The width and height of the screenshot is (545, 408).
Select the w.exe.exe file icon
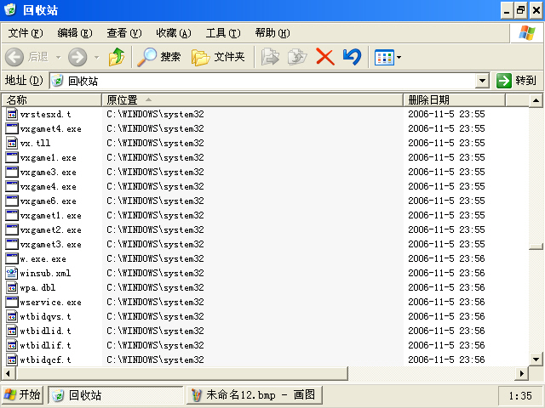[12, 258]
